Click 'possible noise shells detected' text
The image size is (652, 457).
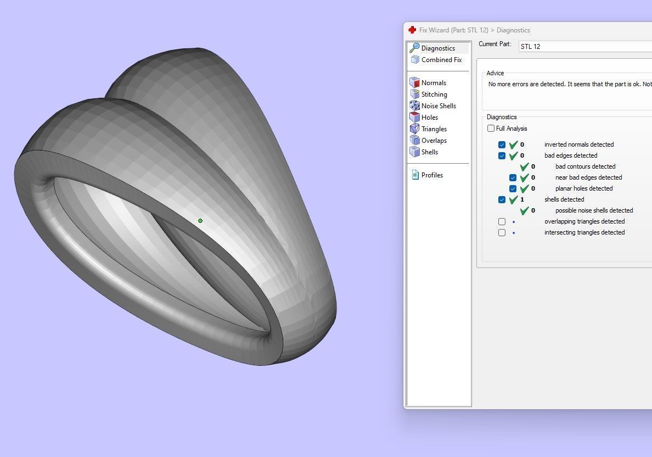coord(594,210)
